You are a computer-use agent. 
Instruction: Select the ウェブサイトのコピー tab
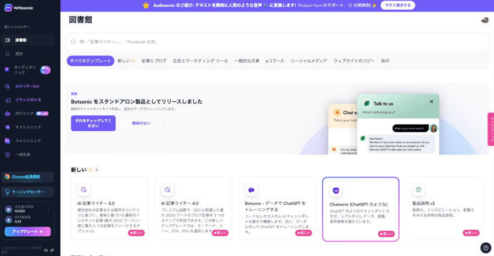354,61
